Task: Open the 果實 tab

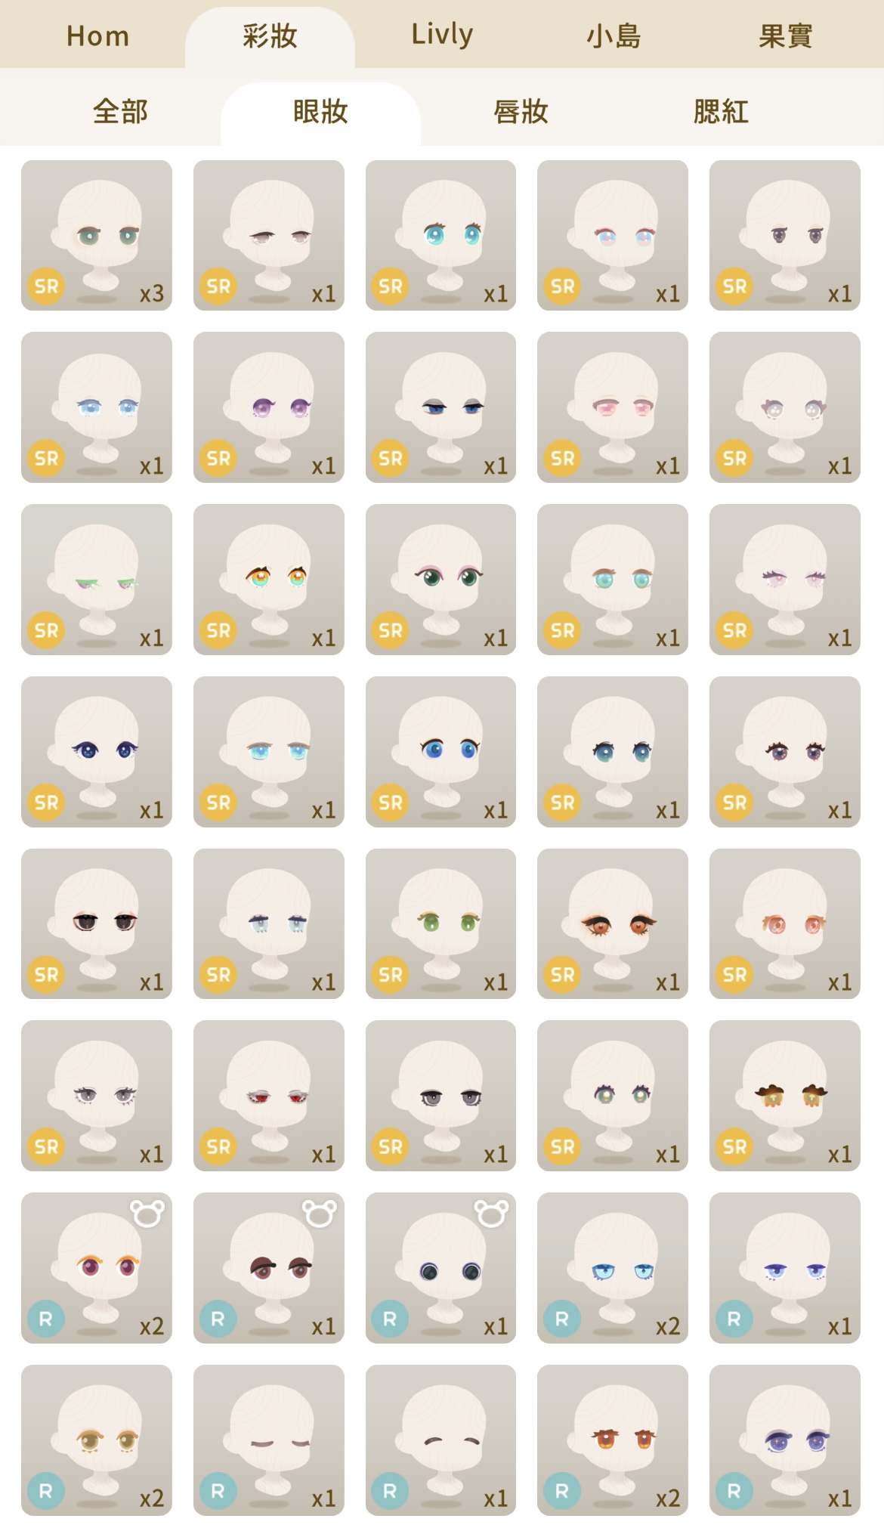Action: point(786,36)
